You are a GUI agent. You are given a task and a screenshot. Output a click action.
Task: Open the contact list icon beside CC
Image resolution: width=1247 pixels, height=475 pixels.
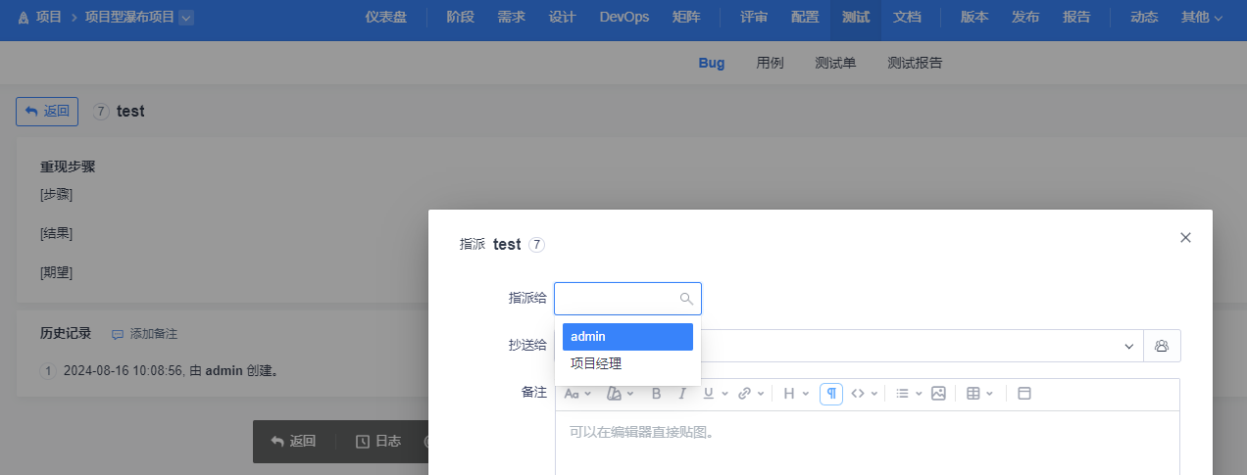1162,346
